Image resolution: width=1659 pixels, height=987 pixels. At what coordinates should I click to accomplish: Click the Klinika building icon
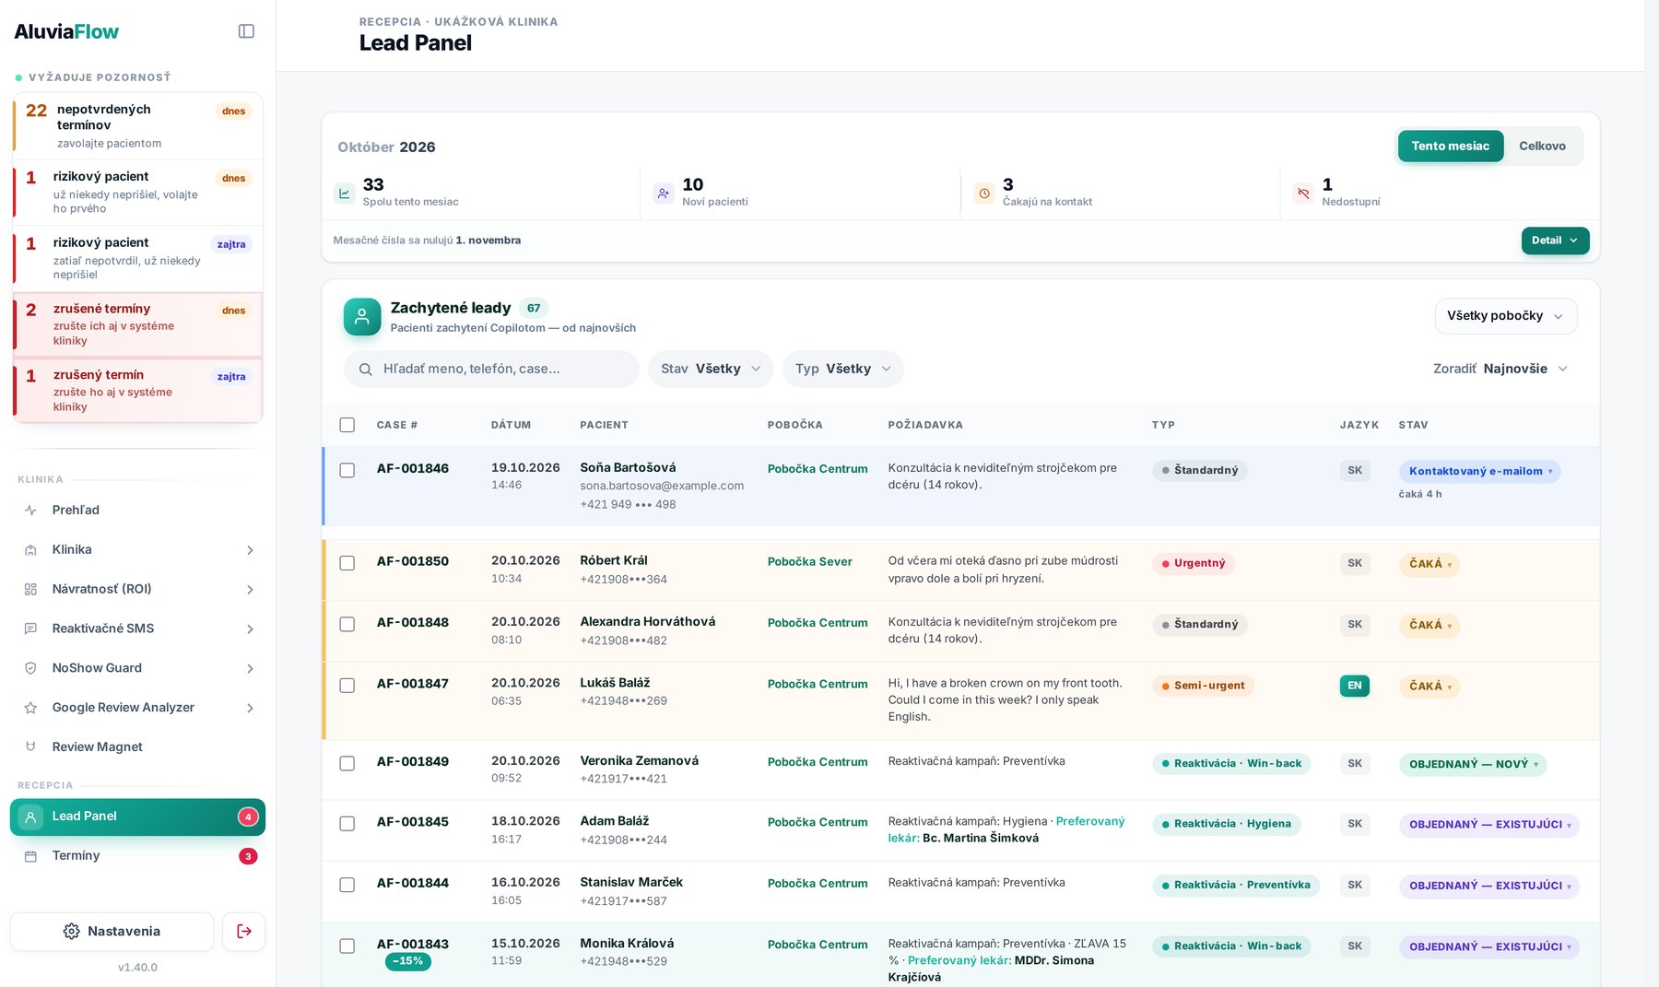(30, 550)
